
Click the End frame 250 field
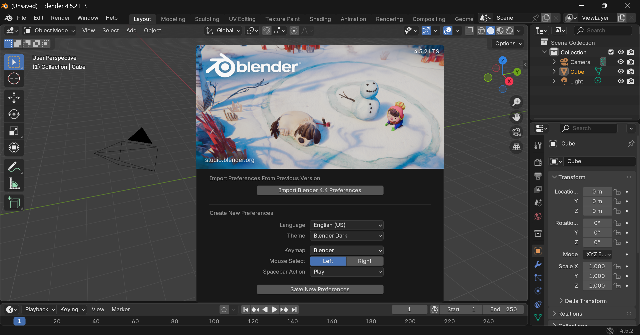pyautogui.click(x=503, y=309)
